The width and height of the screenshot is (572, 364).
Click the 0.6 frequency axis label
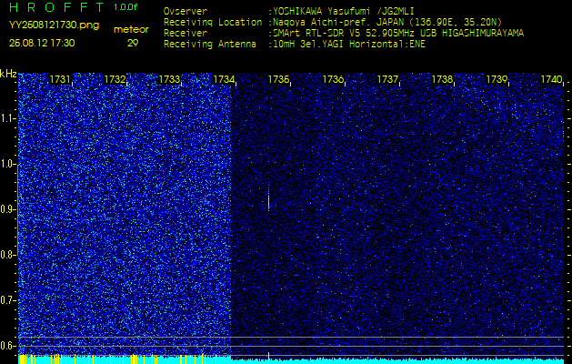point(7,346)
